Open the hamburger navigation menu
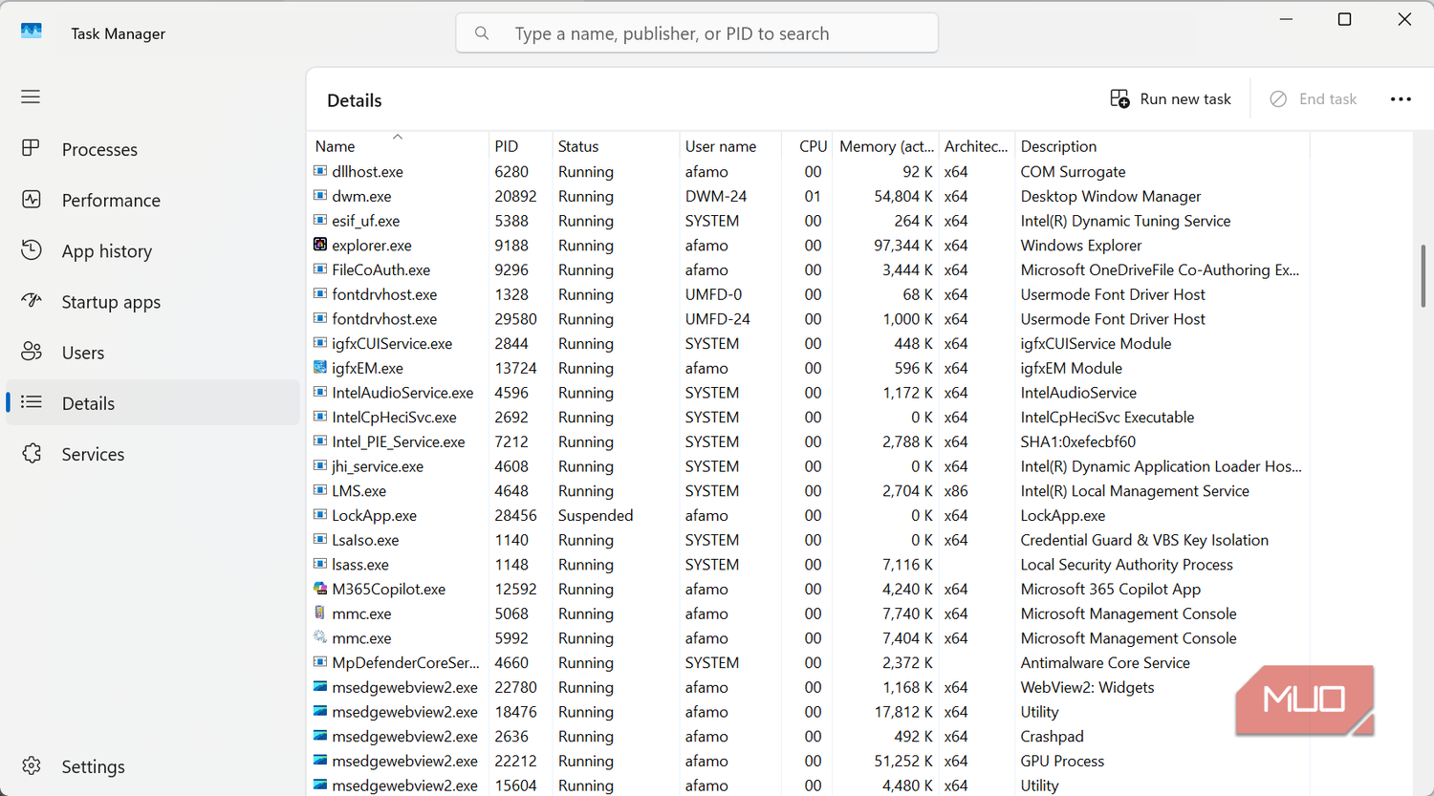This screenshot has height=796, width=1434. tap(31, 97)
